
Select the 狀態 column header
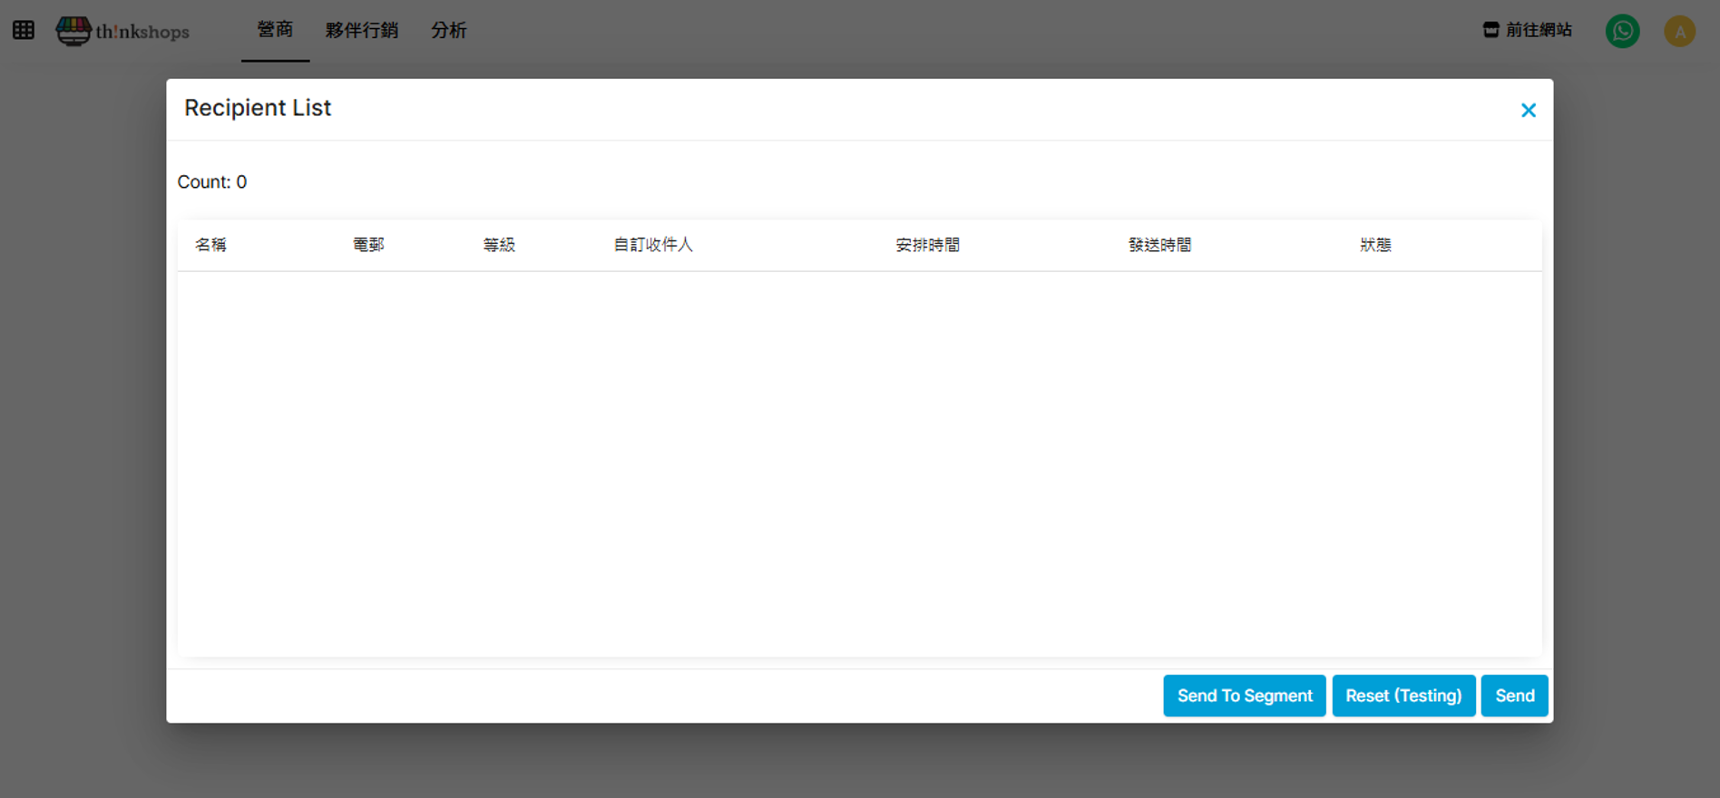(x=1375, y=245)
